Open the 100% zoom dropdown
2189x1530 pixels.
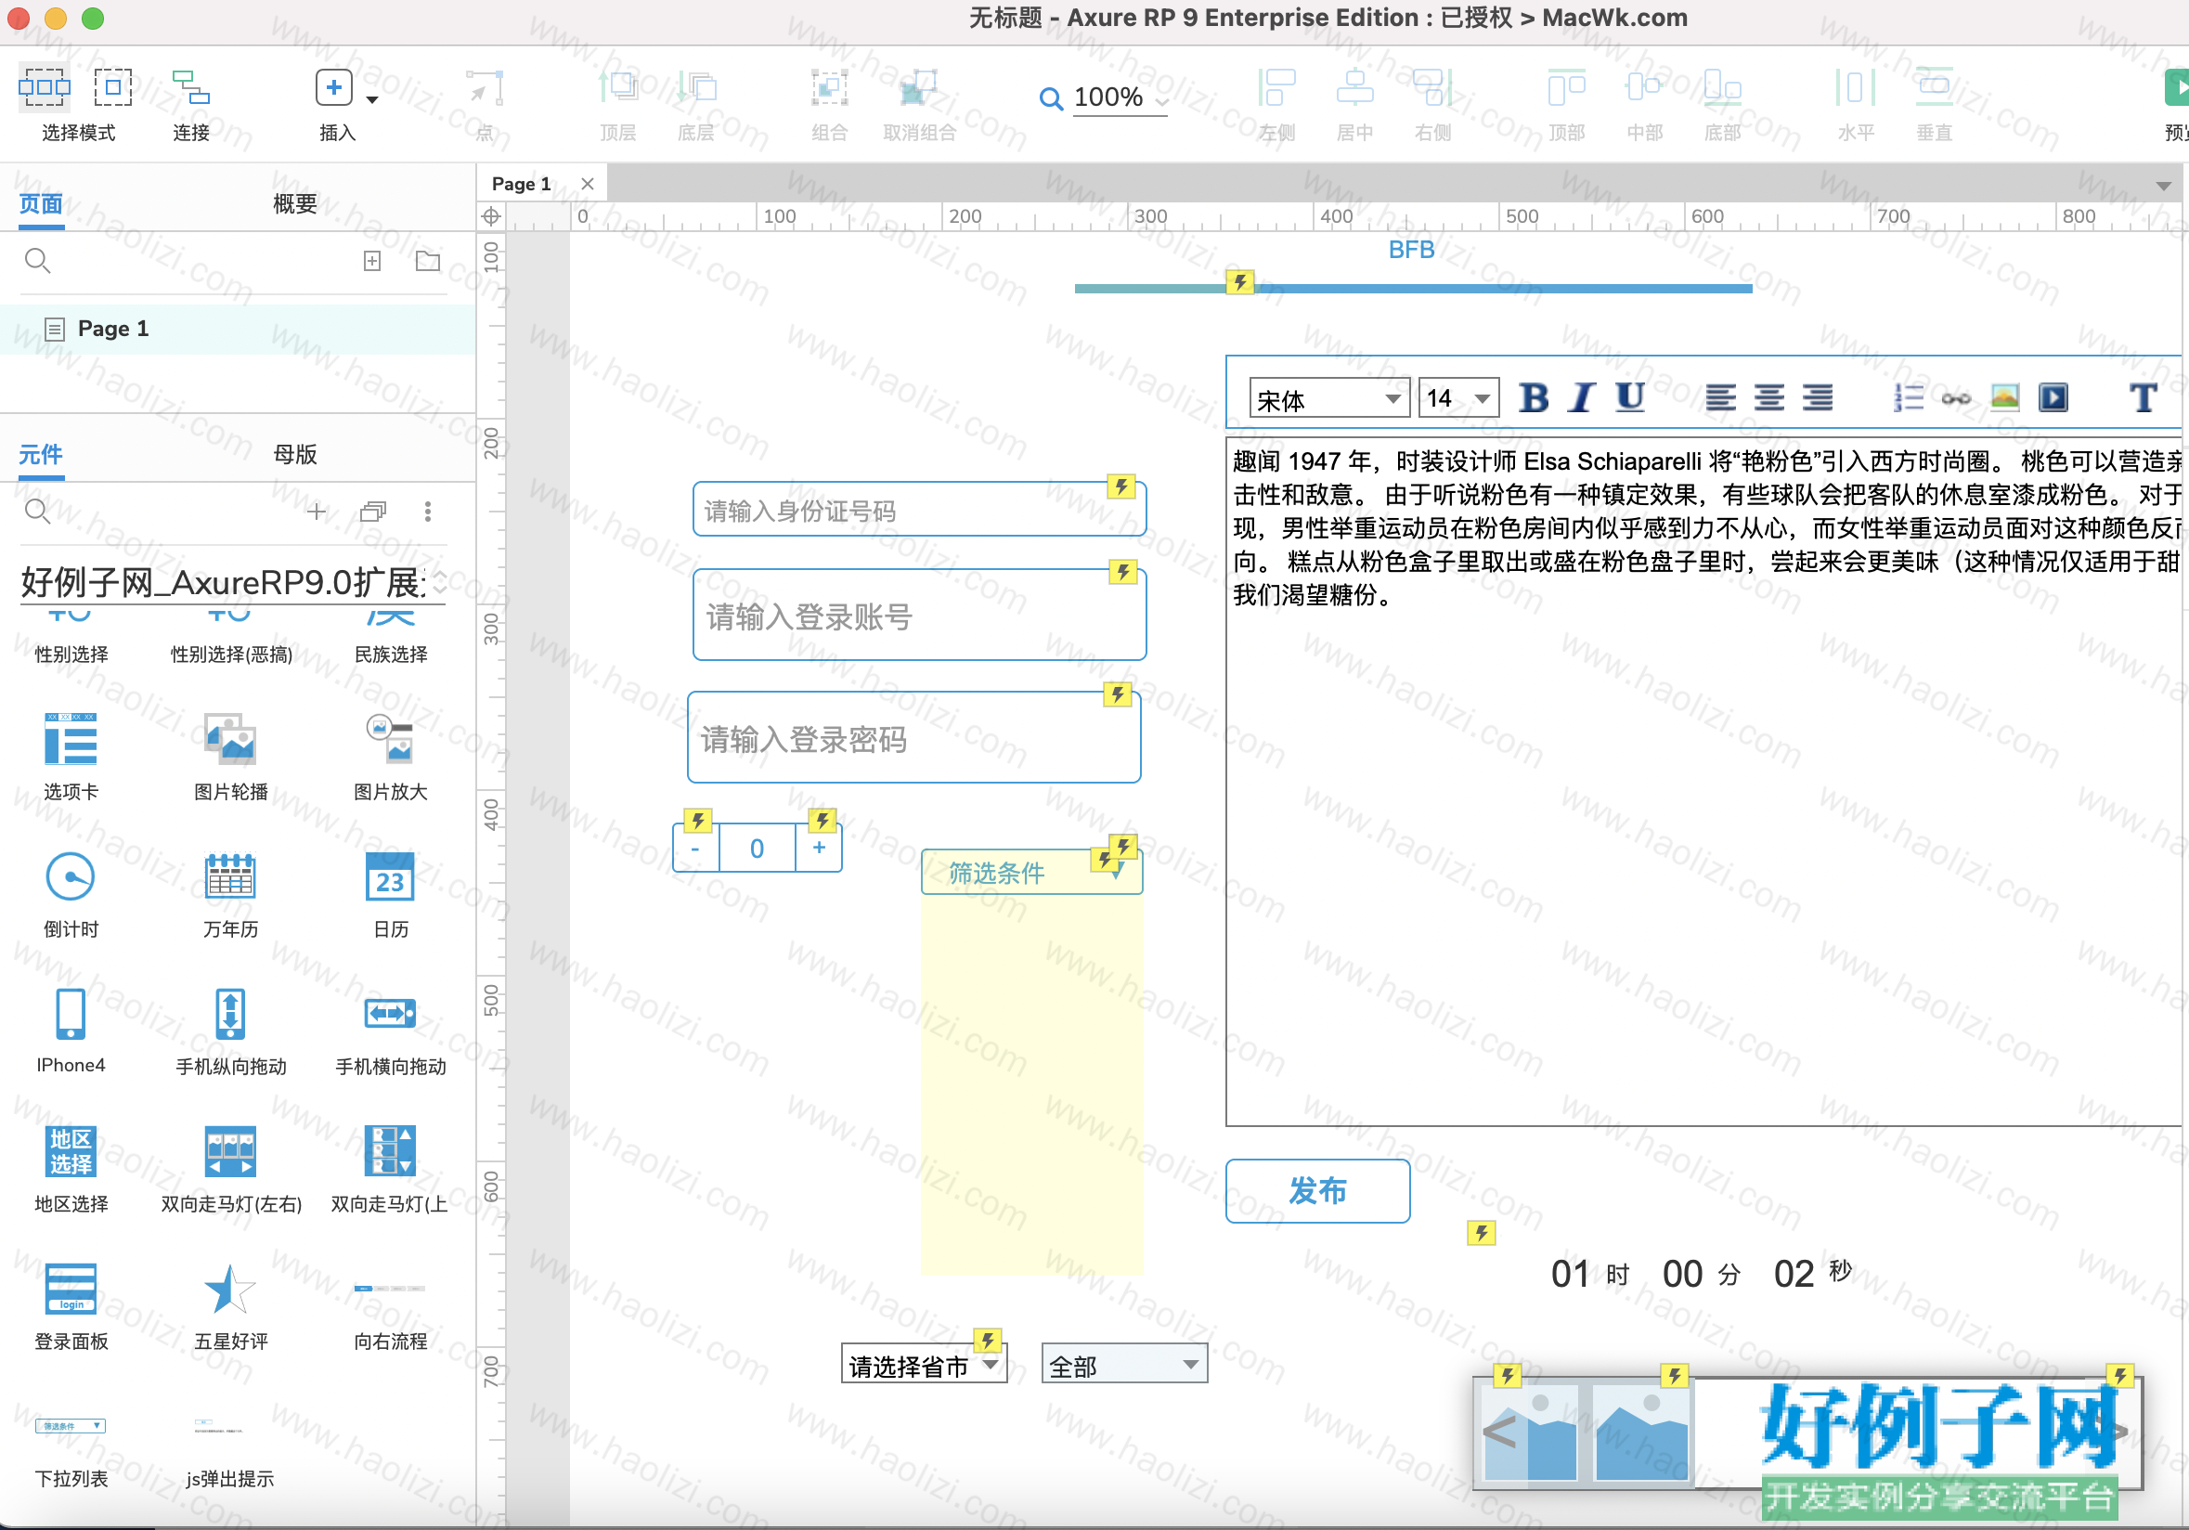1162,99
